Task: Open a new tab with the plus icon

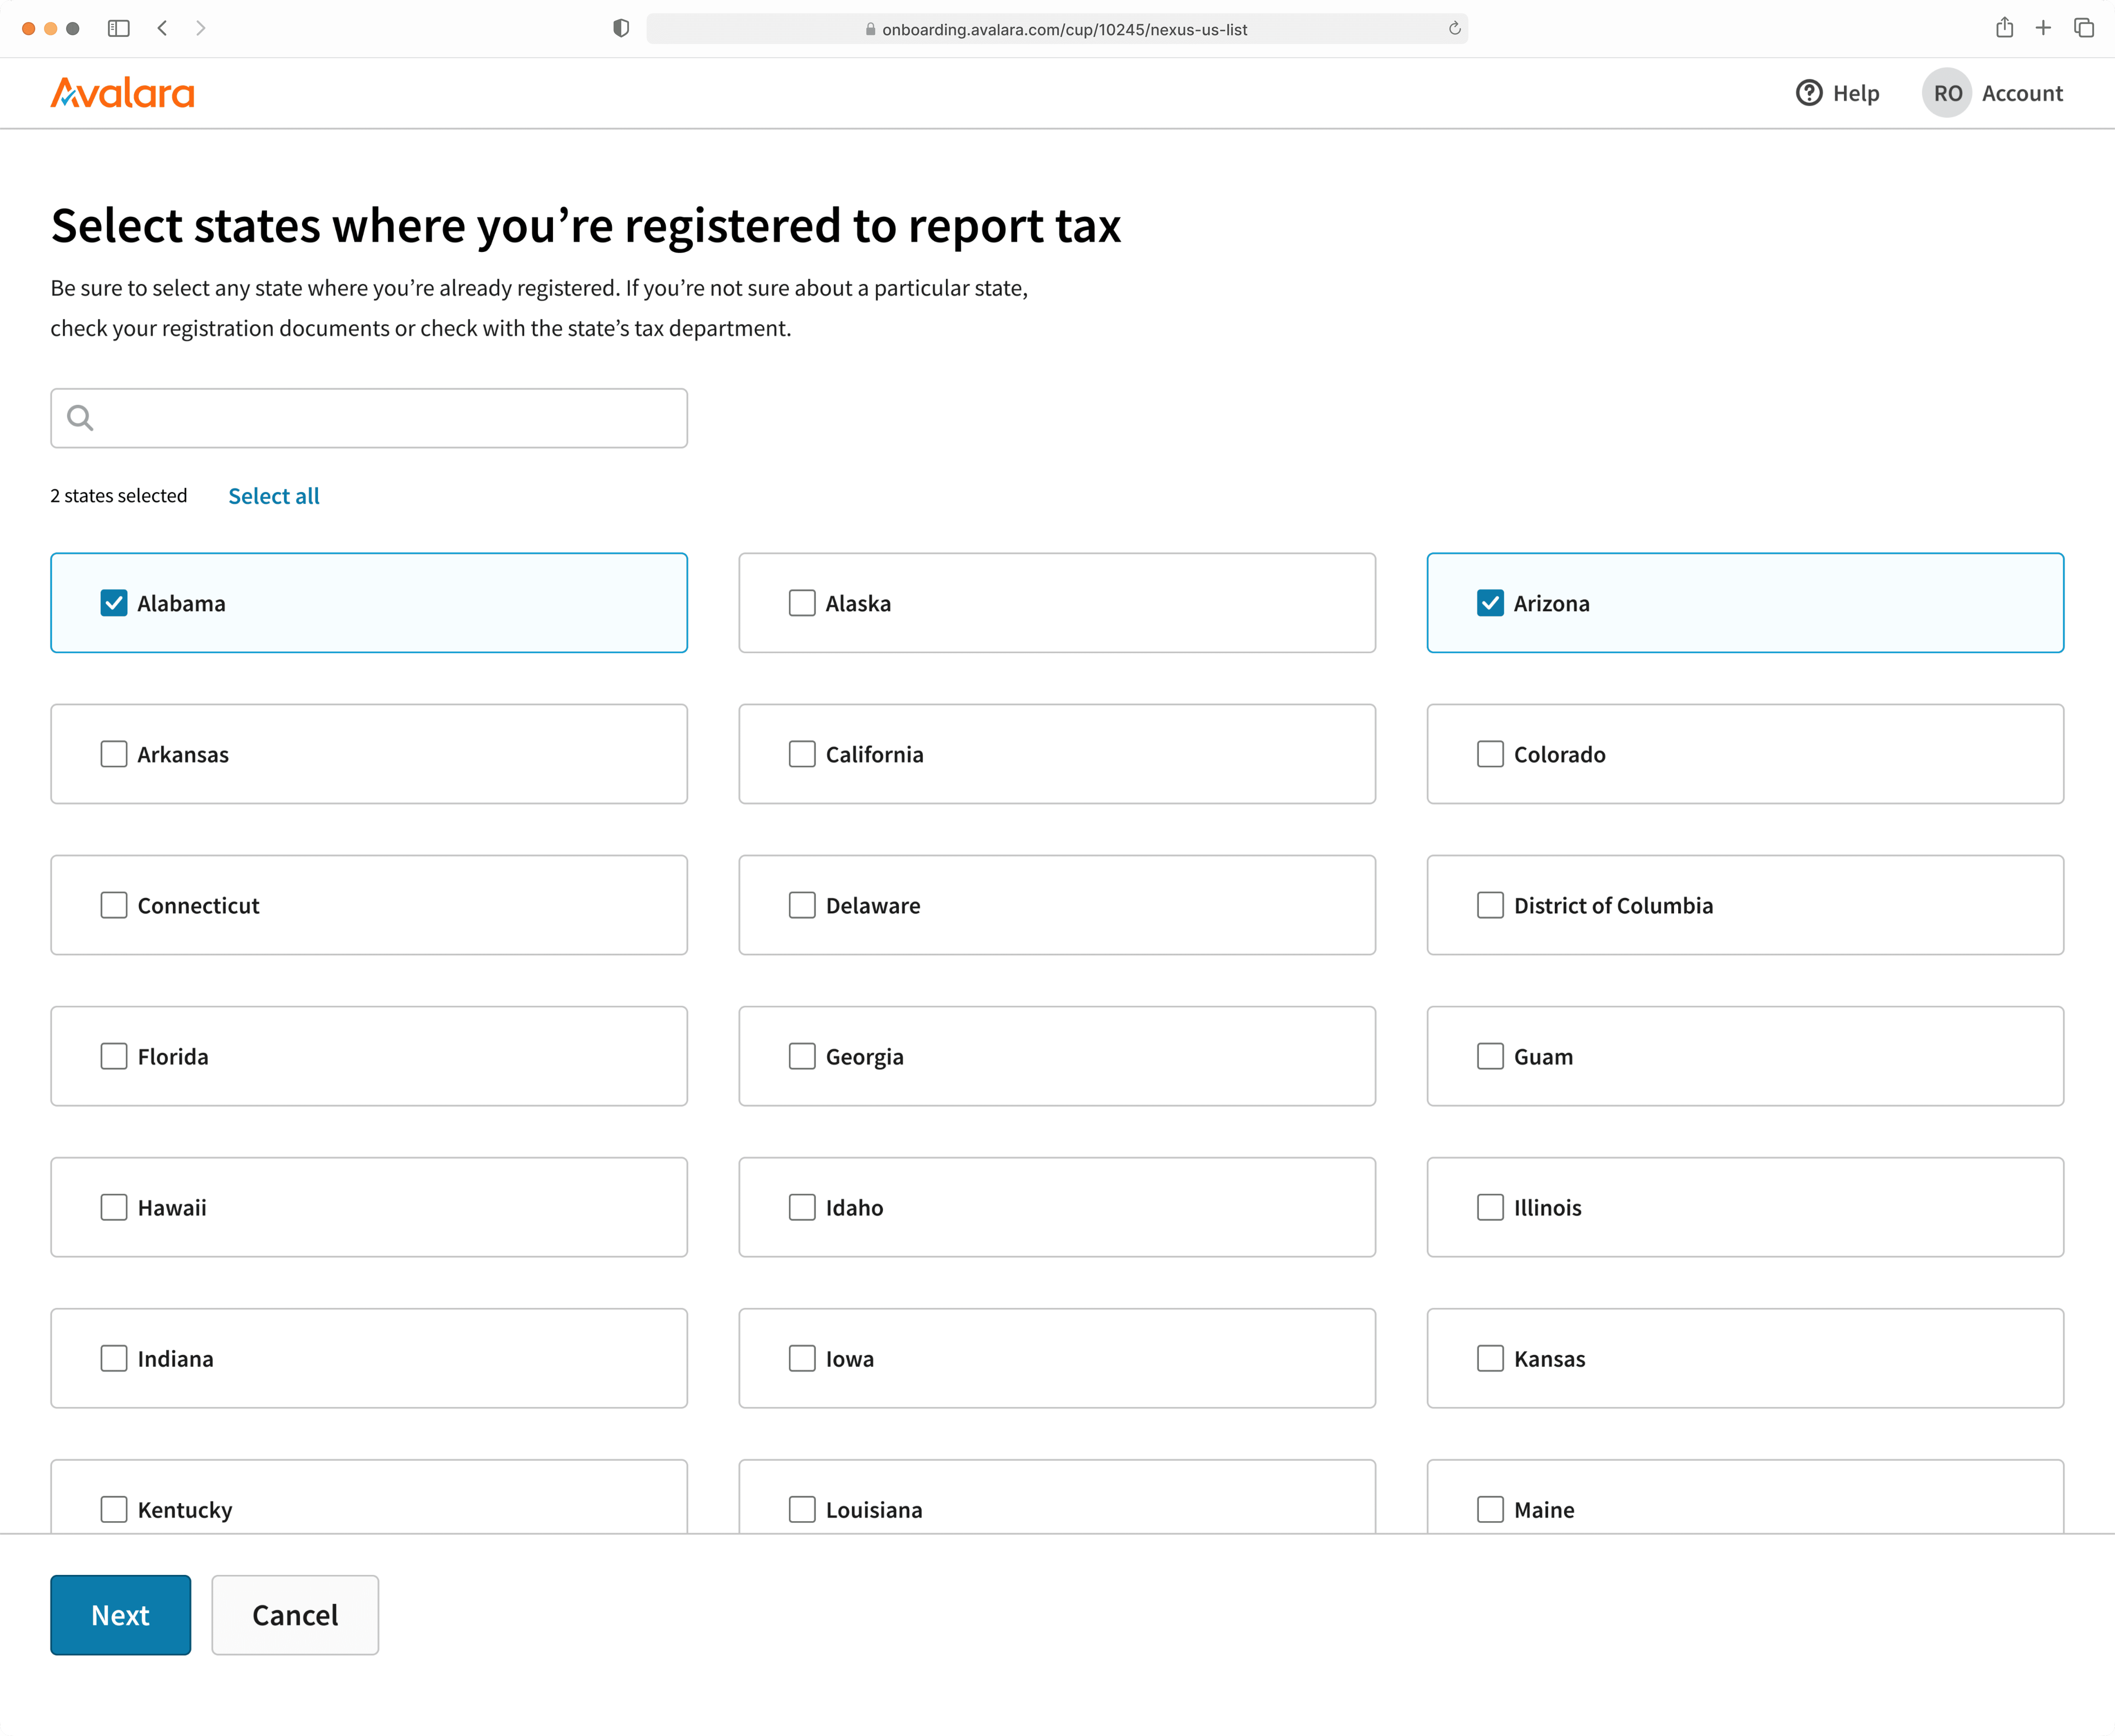Action: point(2043,28)
